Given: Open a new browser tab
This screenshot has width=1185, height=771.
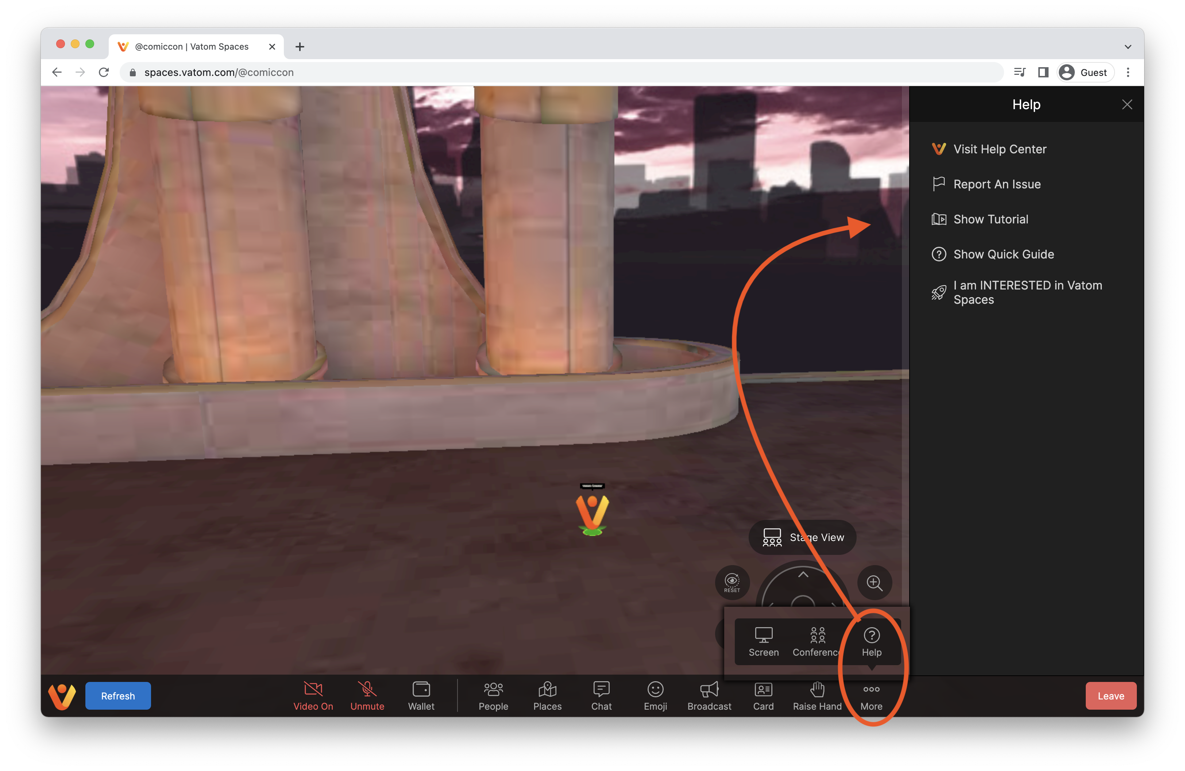Looking at the screenshot, I should [299, 46].
